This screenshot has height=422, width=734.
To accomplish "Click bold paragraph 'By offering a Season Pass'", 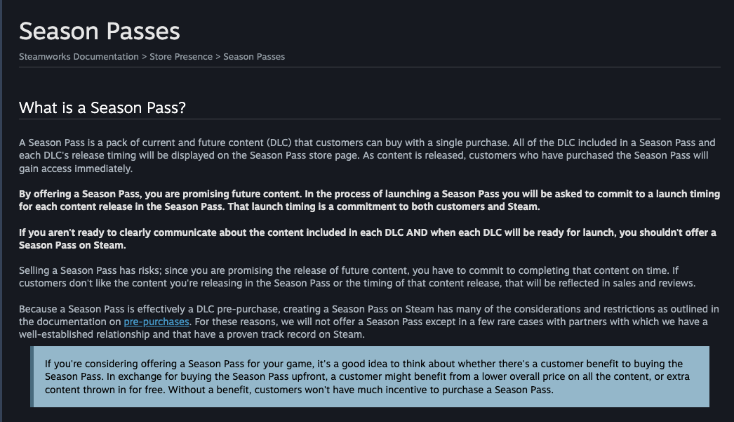I will point(369,200).
